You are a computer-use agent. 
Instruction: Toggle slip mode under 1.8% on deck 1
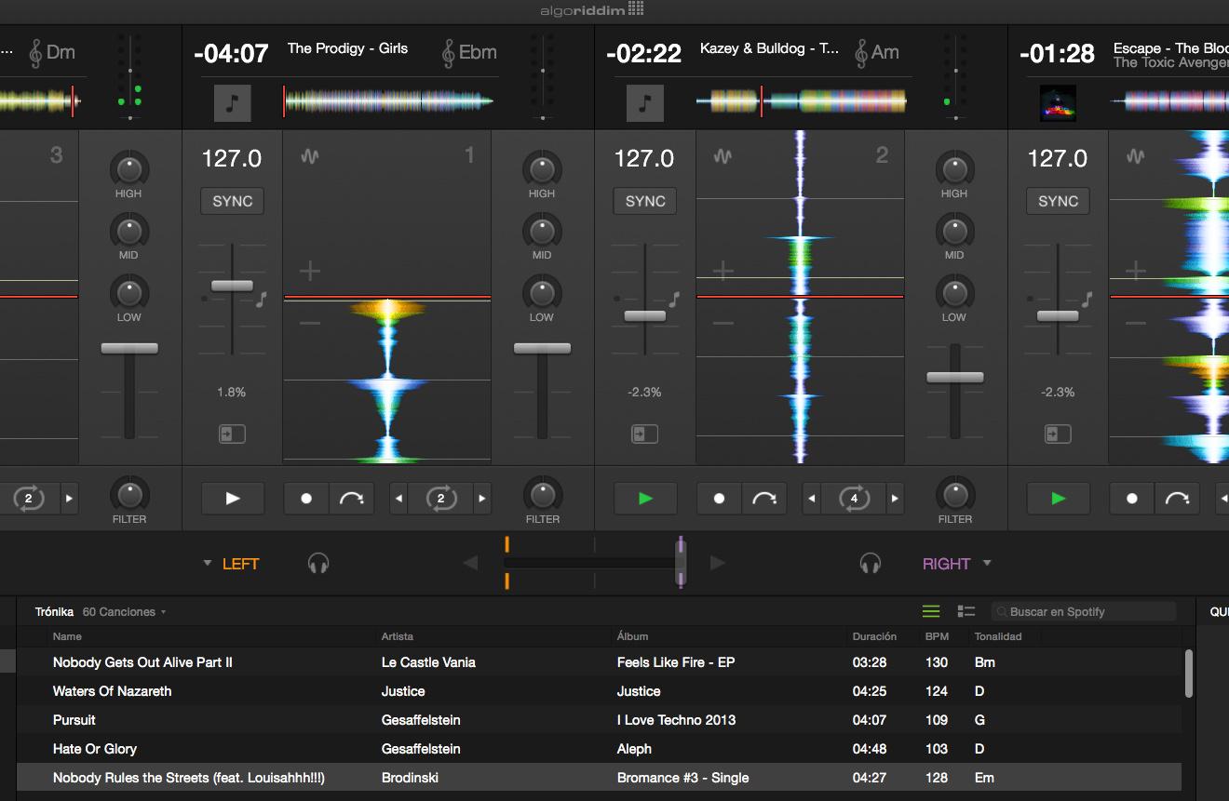pyautogui.click(x=232, y=434)
